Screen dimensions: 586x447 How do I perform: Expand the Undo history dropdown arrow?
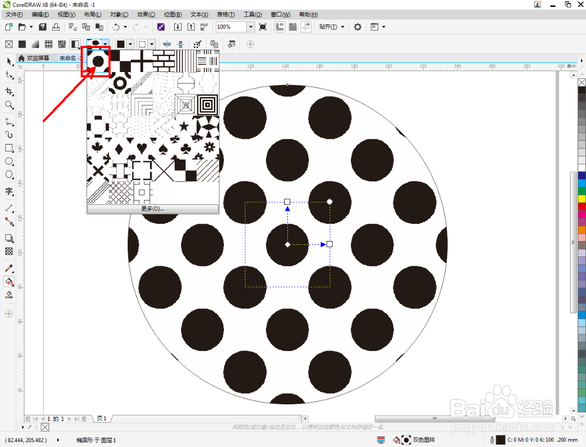pos(125,27)
